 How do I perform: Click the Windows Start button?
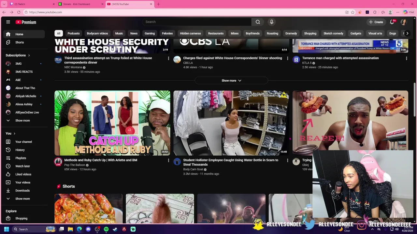click(6, 229)
